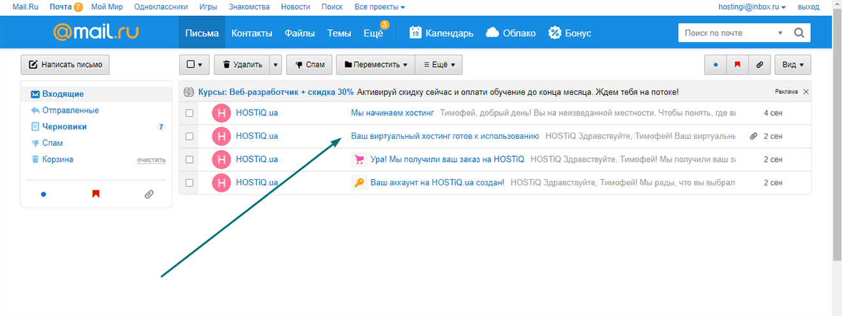This screenshot has height=316, width=842.
Task: Click the course ad icon
Action: tap(188, 92)
